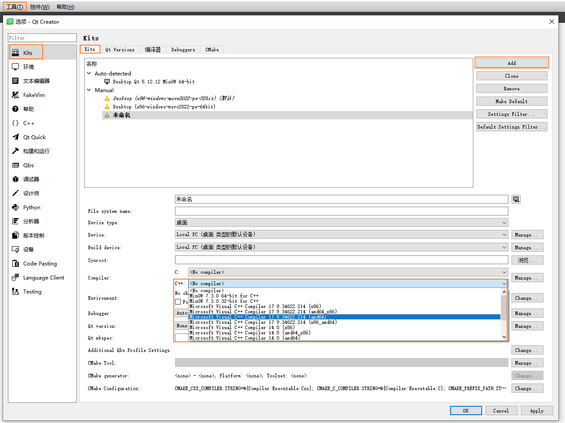
Task: Switch to the Debuggers tab
Action: (183, 50)
